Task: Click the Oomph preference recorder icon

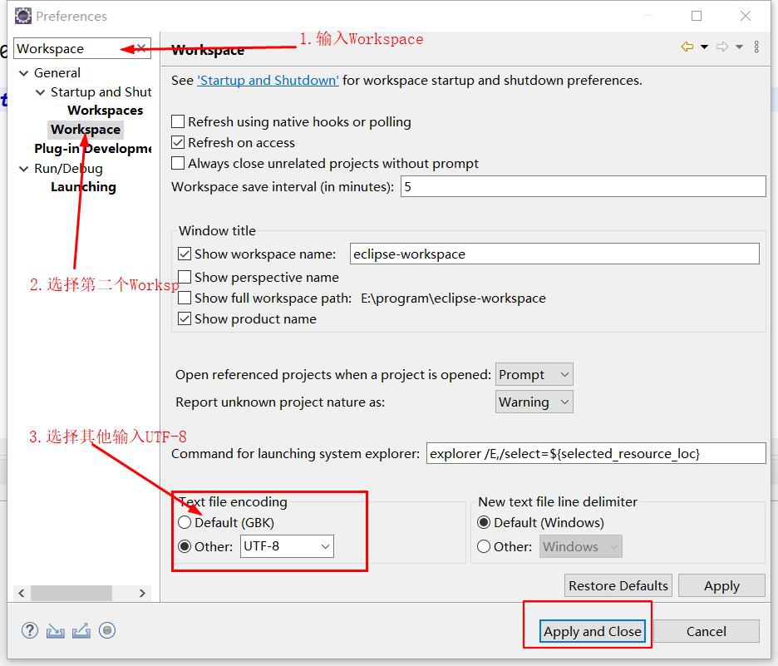Action: [107, 630]
